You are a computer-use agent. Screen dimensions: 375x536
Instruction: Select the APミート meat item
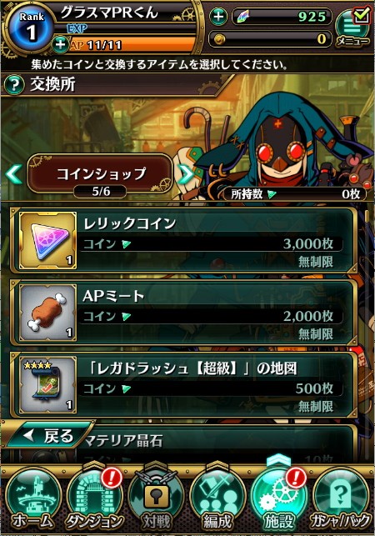click(x=184, y=313)
